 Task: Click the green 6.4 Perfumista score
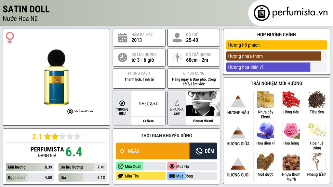coord(74,152)
